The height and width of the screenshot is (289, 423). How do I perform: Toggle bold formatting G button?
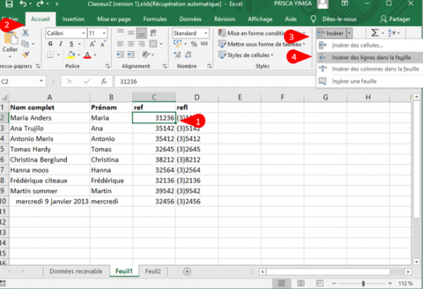tap(49, 44)
